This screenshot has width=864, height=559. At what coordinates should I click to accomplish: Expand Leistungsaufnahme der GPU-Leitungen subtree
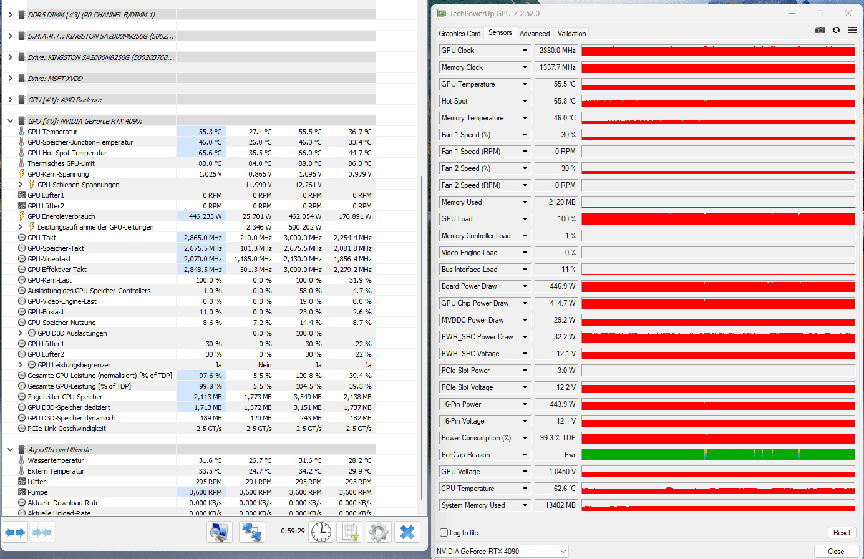tap(20, 227)
